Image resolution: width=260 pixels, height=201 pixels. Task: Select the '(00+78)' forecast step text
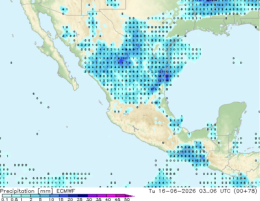(x=245, y=191)
